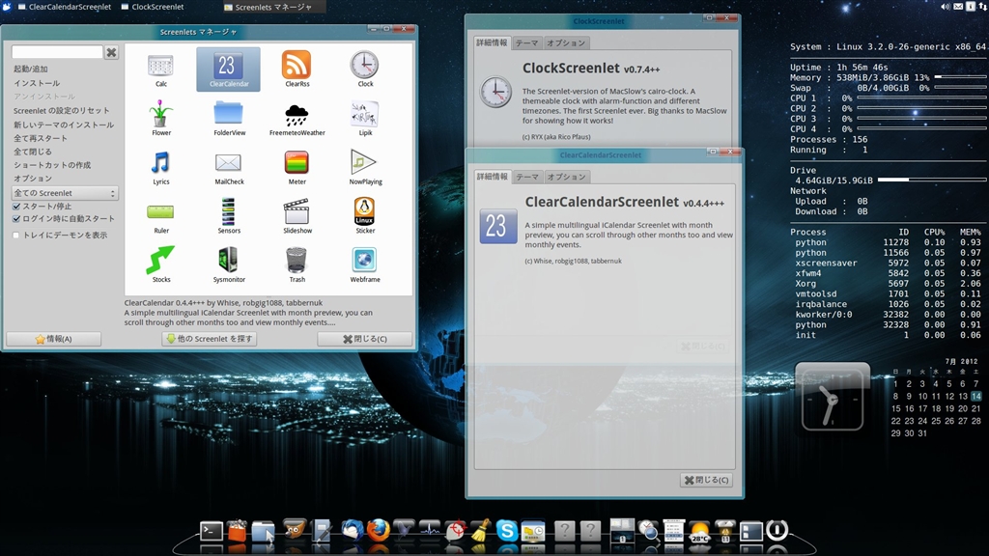Disable ログイン時に自動スタート checkbox
989x556 pixels.
point(16,219)
